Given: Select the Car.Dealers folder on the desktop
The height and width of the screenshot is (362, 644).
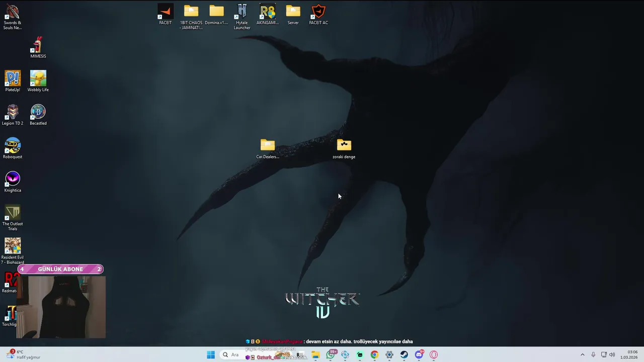Looking at the screenshot, I should (x=268, y=148).
